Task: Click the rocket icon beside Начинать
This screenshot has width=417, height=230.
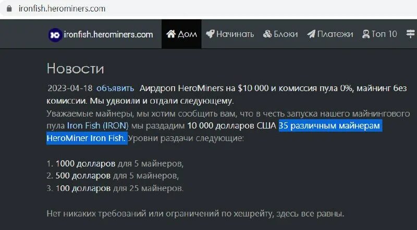Action: pos(210,34)
